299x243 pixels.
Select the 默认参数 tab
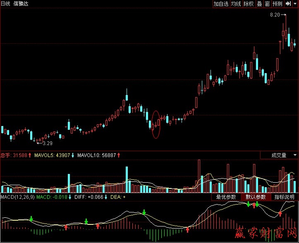[256, 197]
